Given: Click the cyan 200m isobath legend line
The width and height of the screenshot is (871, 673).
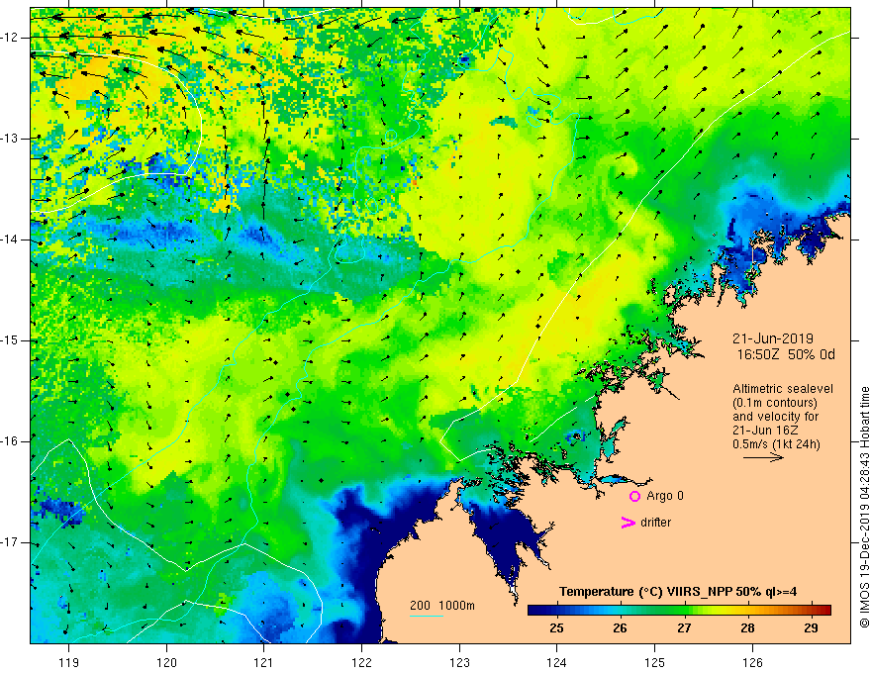Looking at the screenshot, I should pos(426,616).
